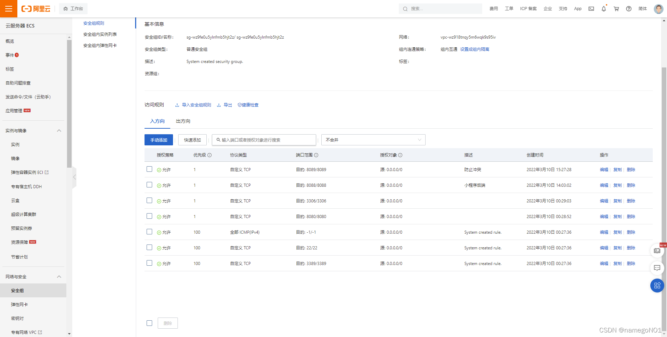667x337 pixels.
Task: Open the blue floating apps grid button
Action: (657, 286)
